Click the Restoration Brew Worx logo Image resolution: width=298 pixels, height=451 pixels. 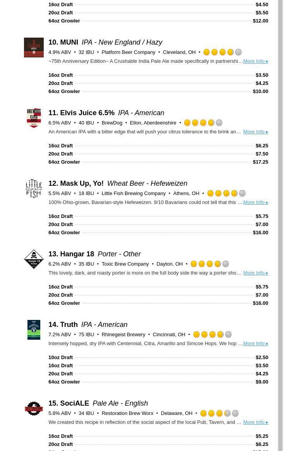(x=34, y=408)
